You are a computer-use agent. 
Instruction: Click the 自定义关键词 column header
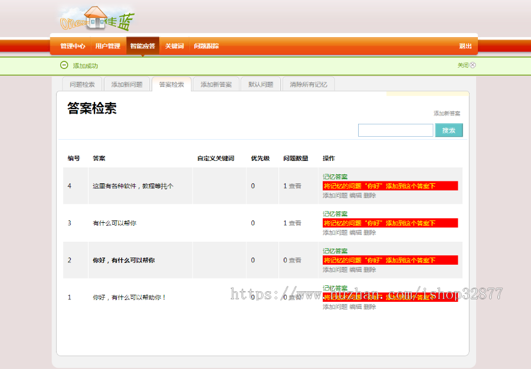216,159
